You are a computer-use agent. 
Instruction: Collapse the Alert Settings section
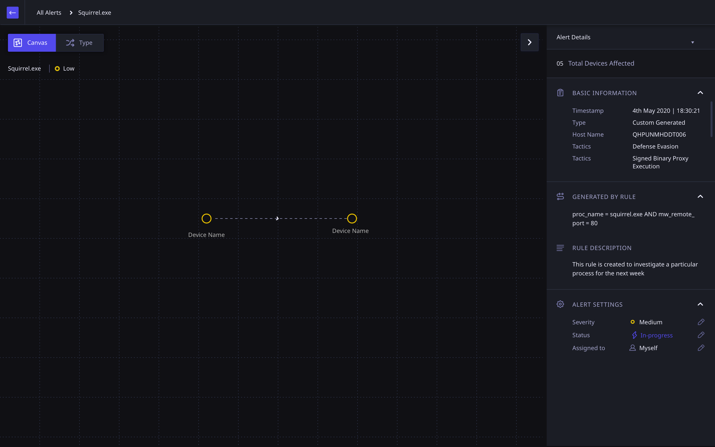click(700, 304)
